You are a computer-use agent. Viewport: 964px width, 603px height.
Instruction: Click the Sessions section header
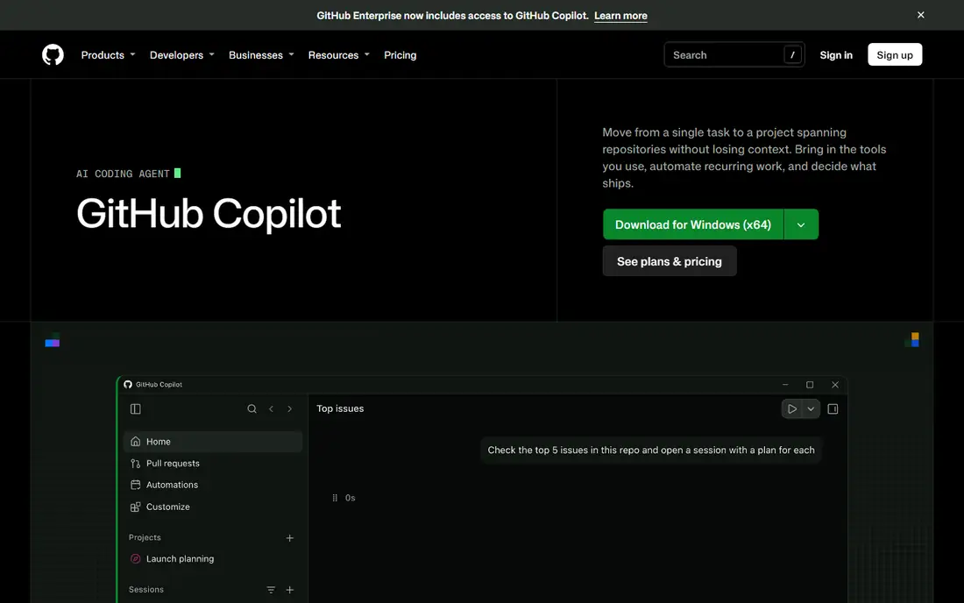[146, 590]
